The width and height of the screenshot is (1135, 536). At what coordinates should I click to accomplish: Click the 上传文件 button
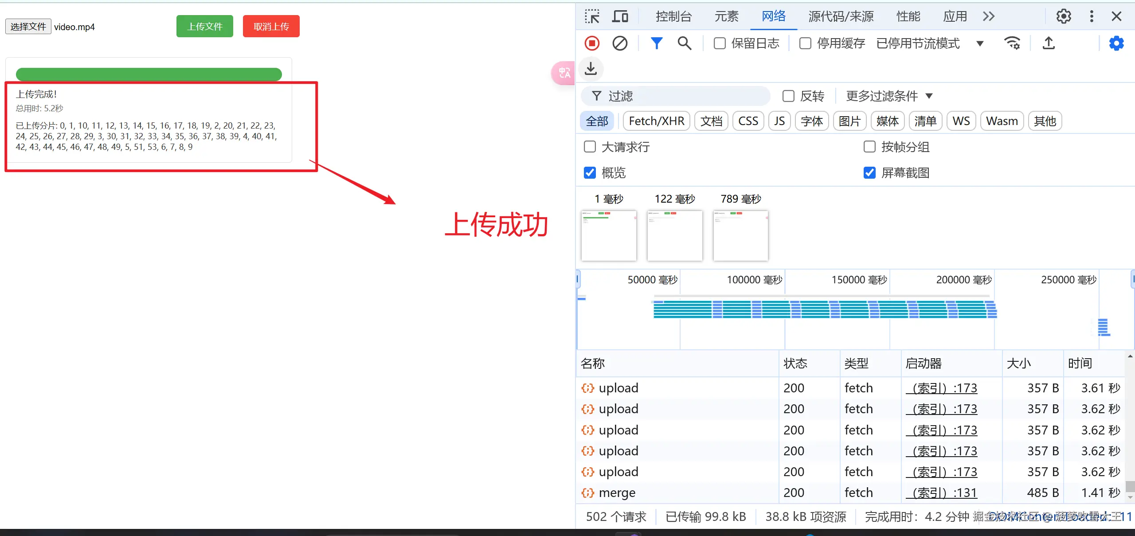tap(204, 26)
